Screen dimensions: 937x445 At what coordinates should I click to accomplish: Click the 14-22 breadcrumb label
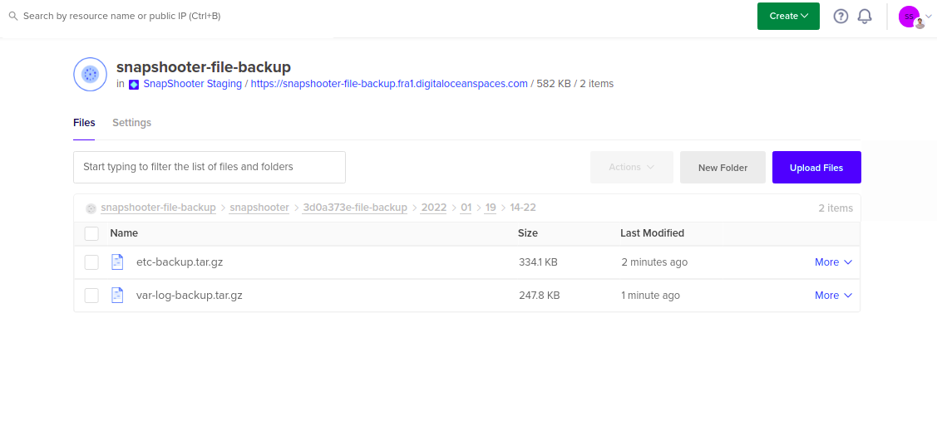point(523,208)
